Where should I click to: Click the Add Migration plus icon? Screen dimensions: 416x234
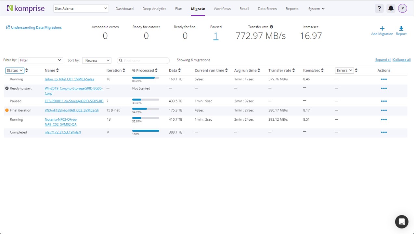[x=382, y=29]
